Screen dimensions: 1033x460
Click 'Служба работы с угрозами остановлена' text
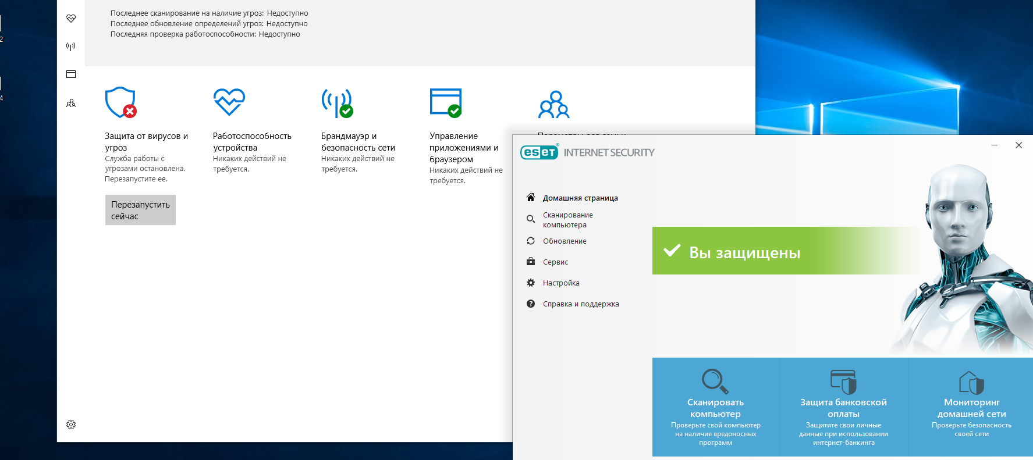click(x=145, y=169)
